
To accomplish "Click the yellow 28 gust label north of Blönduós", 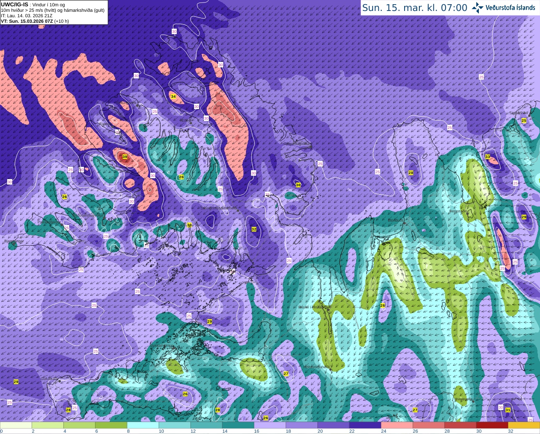I will 411,173.
